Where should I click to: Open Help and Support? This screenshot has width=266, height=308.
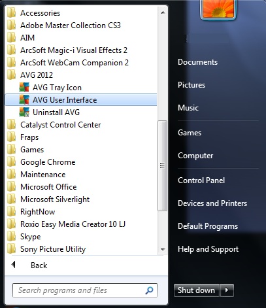point(208,249)
